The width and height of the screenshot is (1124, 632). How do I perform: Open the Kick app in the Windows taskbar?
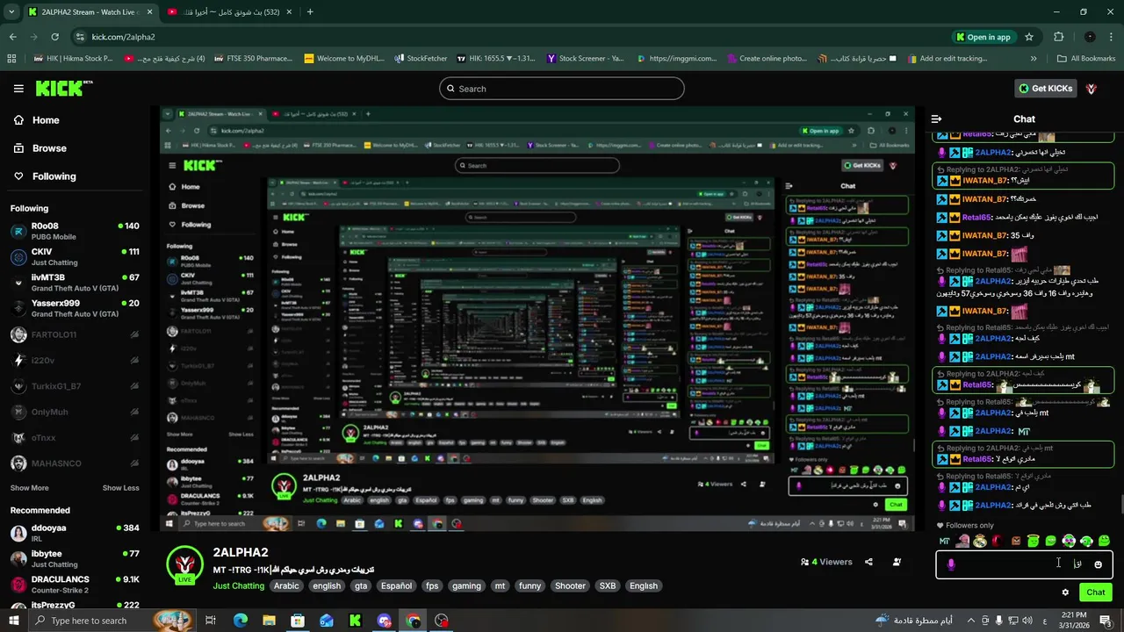click(355, 621)
